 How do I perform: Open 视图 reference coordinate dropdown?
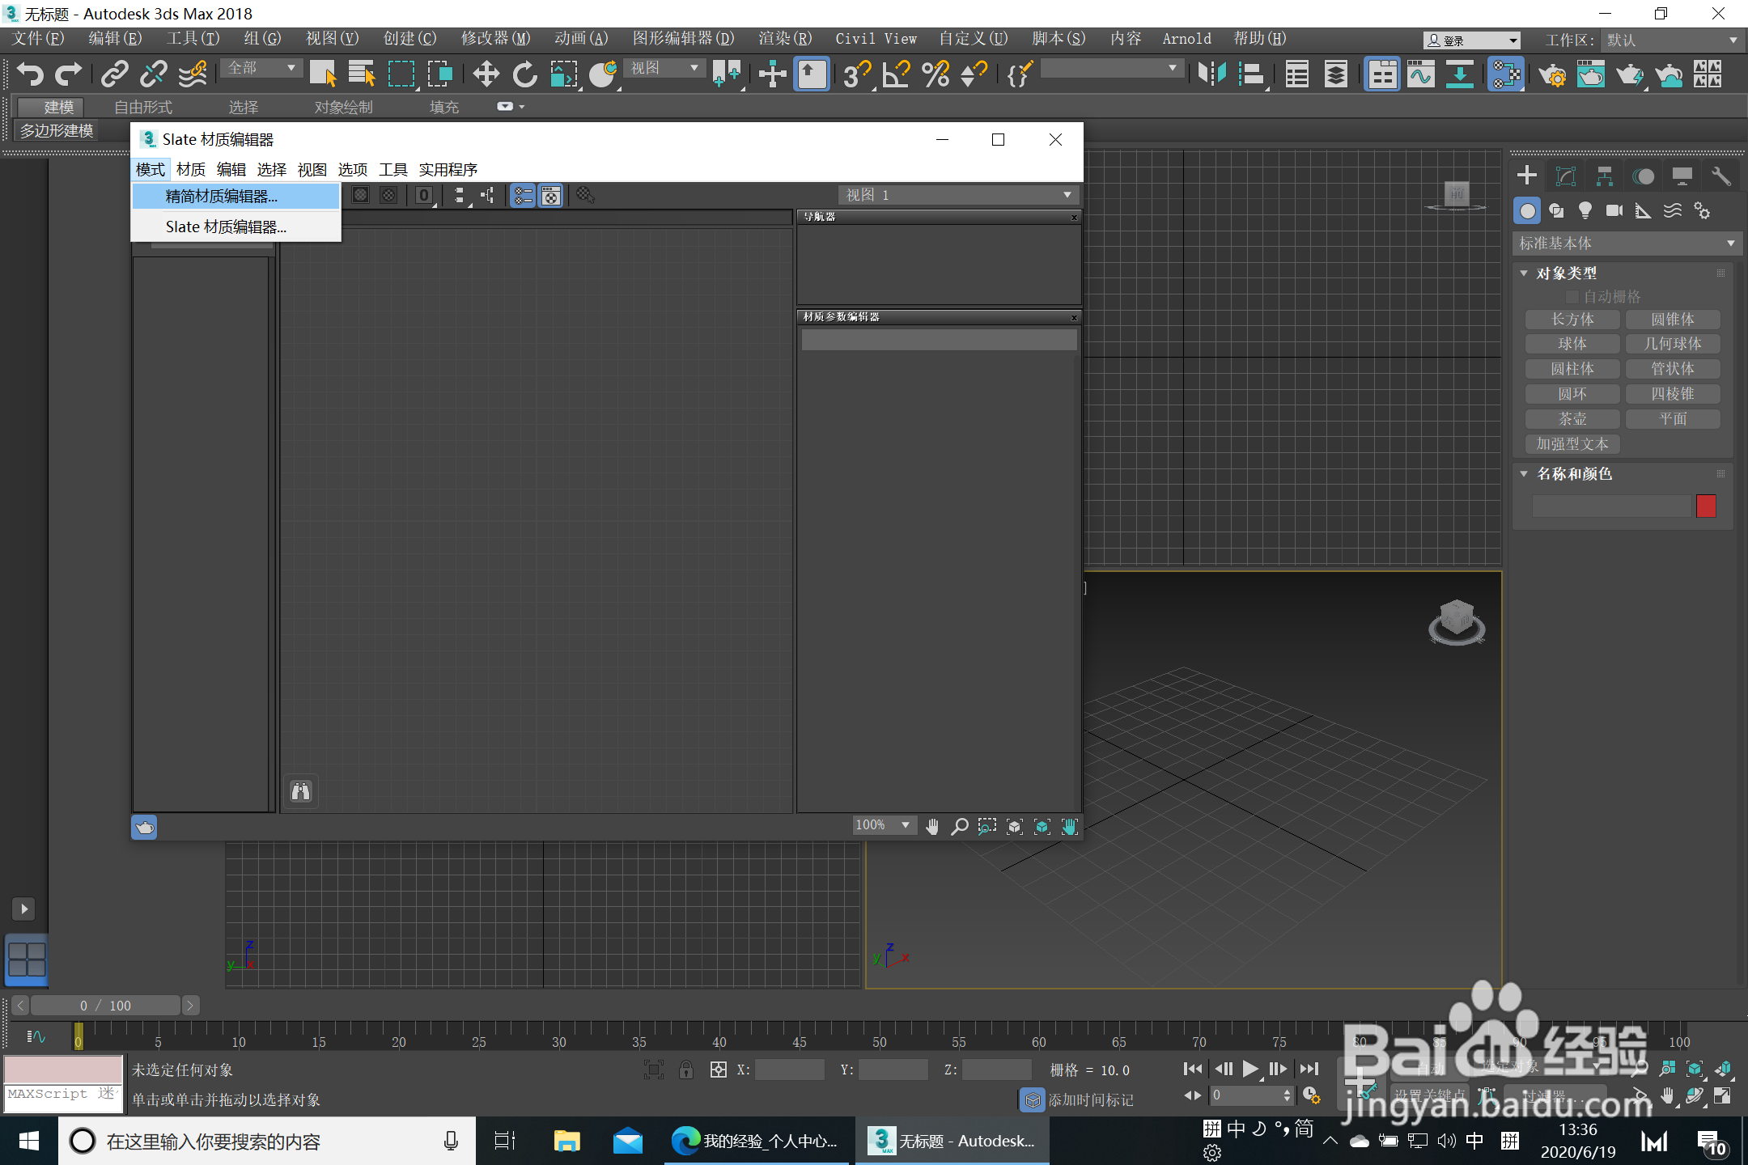tap(665, 68)
